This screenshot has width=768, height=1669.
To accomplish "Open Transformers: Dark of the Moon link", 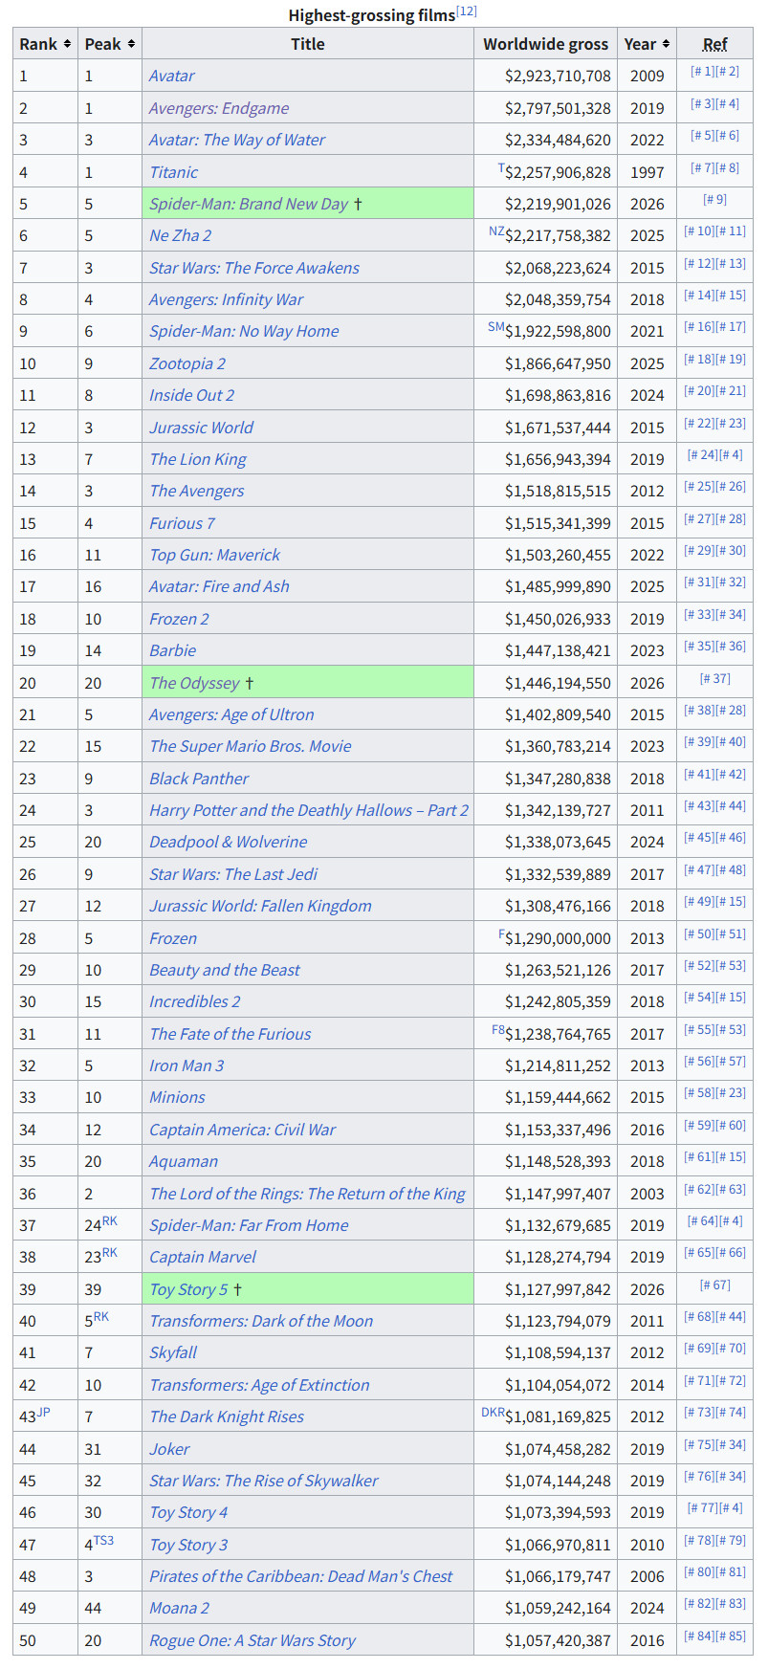I will pos(261,1321).
